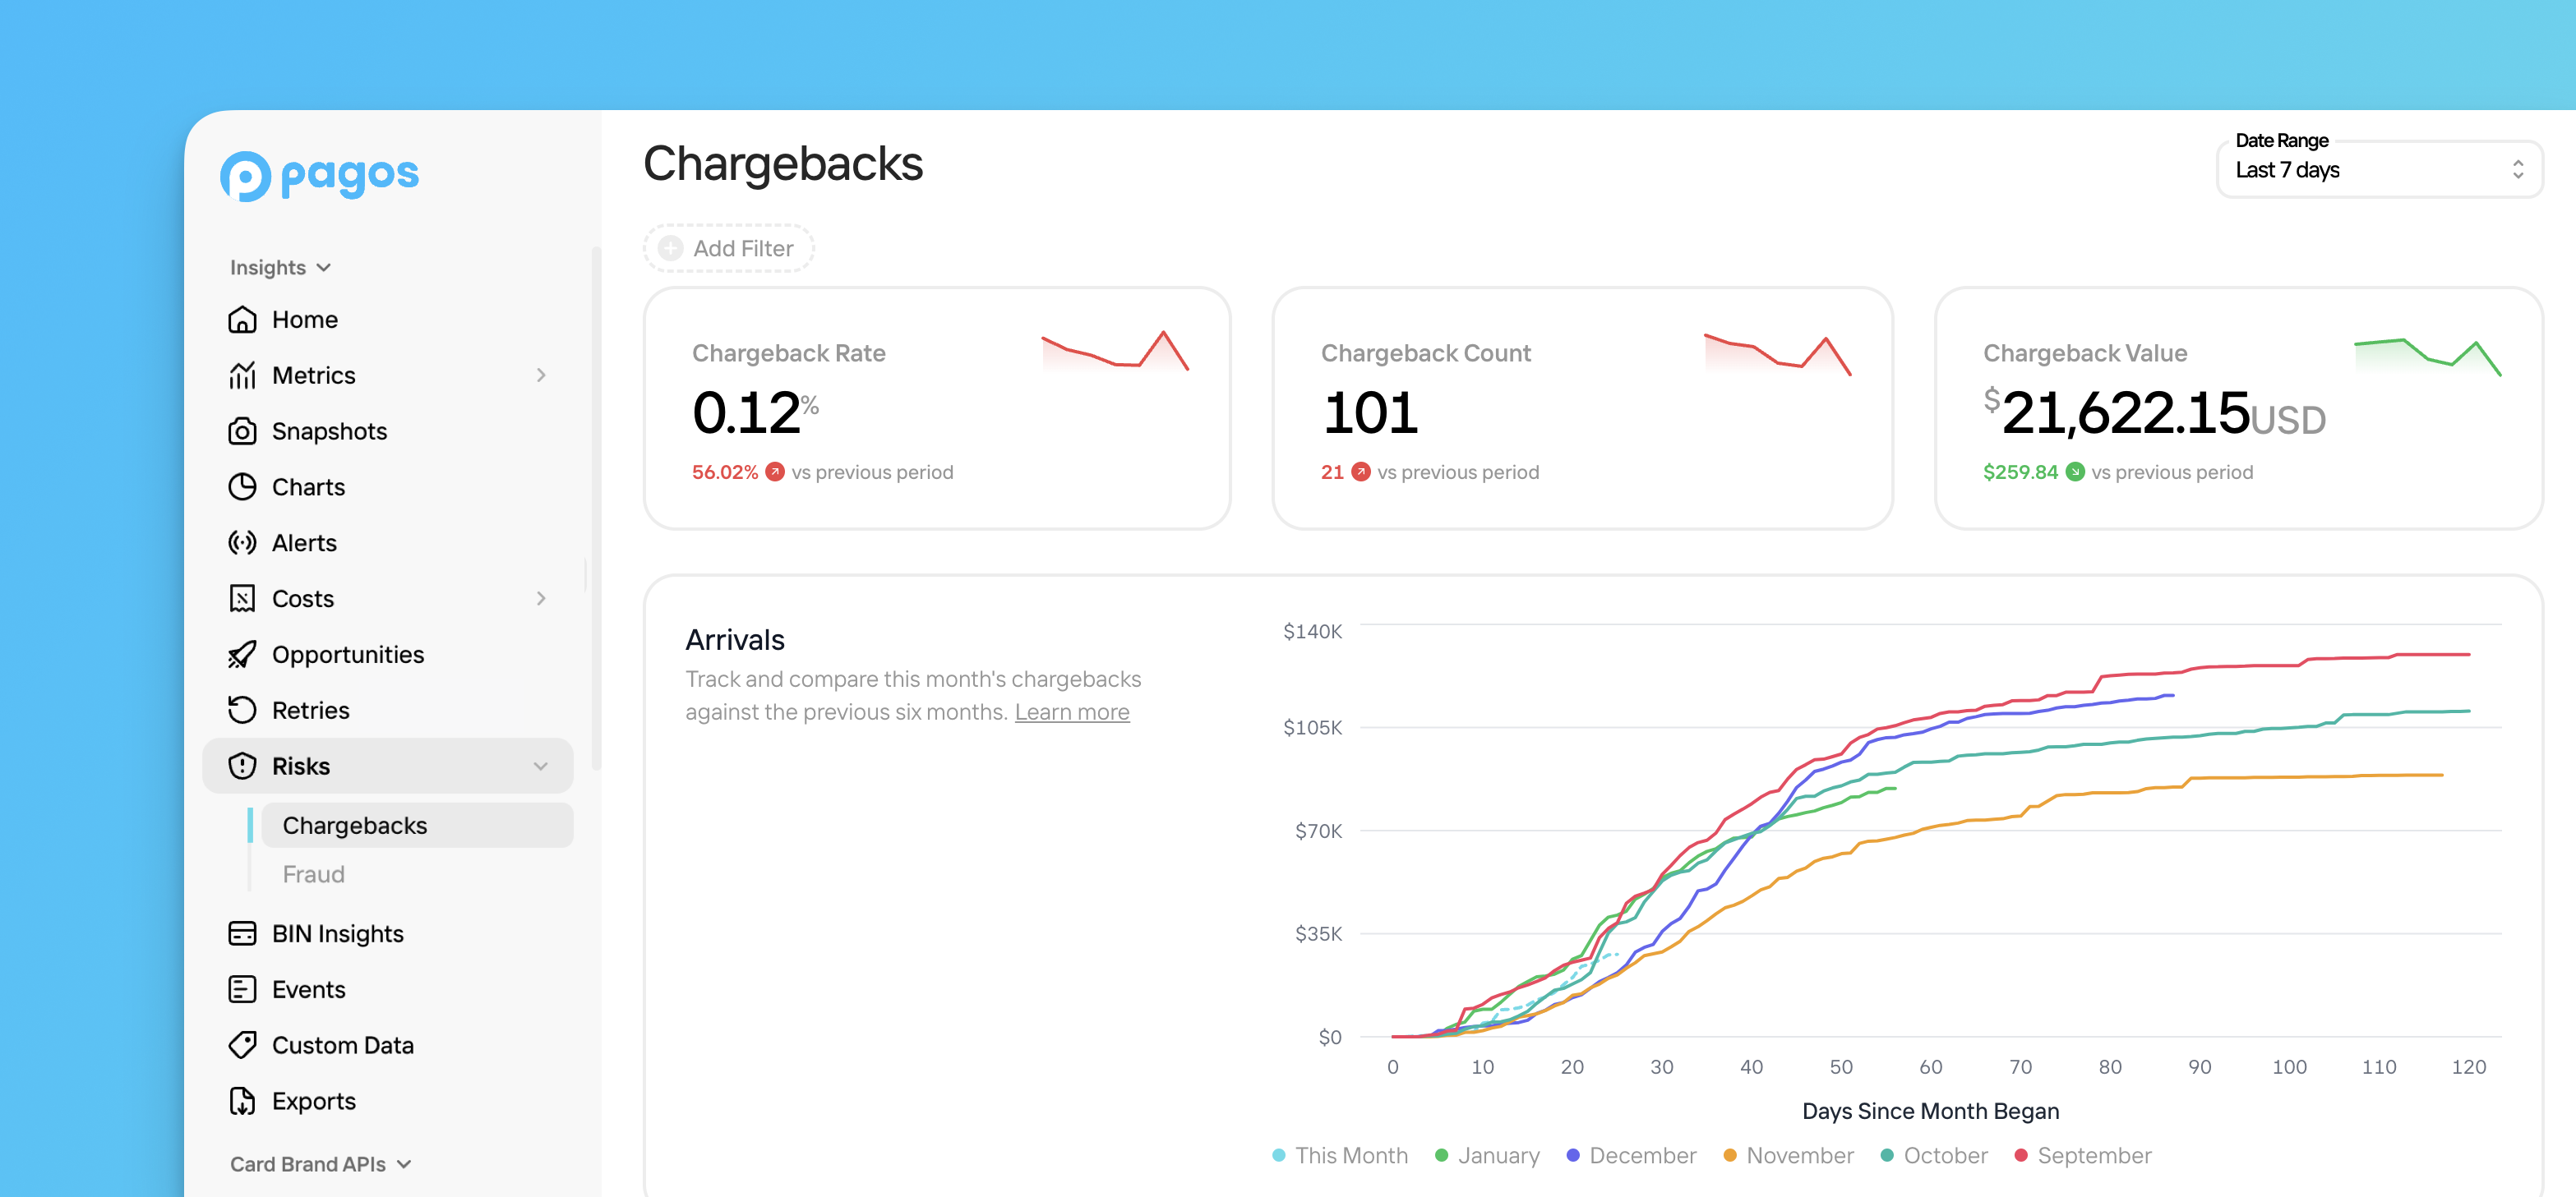Click the Costs receipt icon
Image resolution: width=2576 pixels, height=1197 pixels.
242,600
